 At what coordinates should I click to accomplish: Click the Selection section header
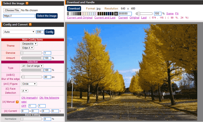click(32, 62)
